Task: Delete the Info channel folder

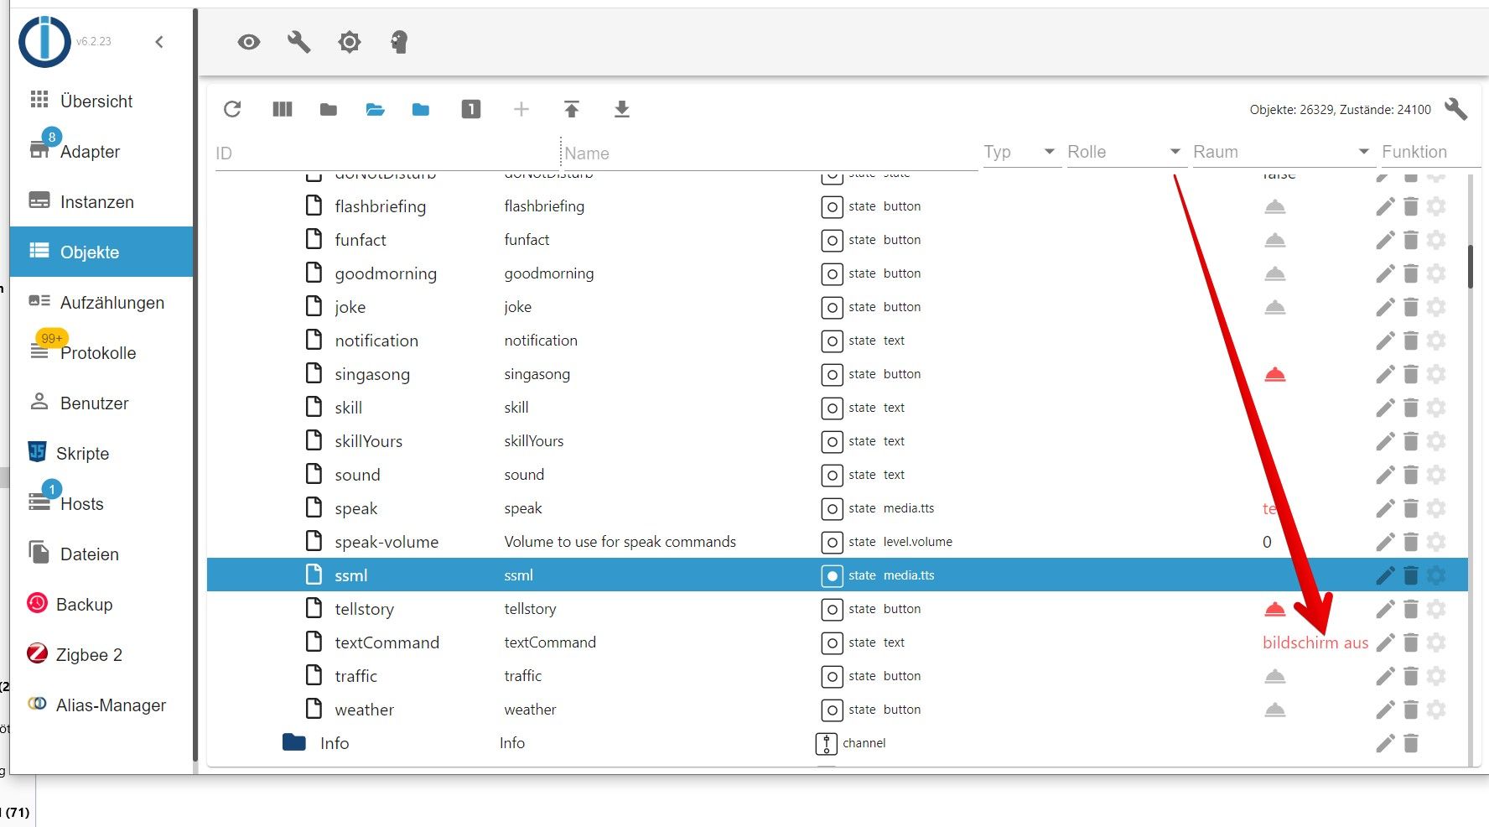Action: (1411, 743)
